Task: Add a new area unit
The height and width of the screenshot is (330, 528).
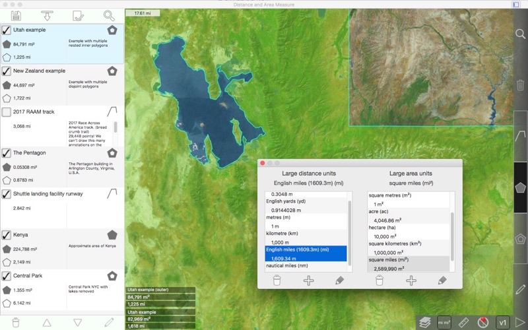Action: [411, 280]
